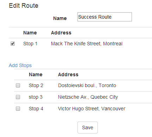152x137 pixels.
Task: Select the Edit Route heading
Action: (x=24, y=6)
